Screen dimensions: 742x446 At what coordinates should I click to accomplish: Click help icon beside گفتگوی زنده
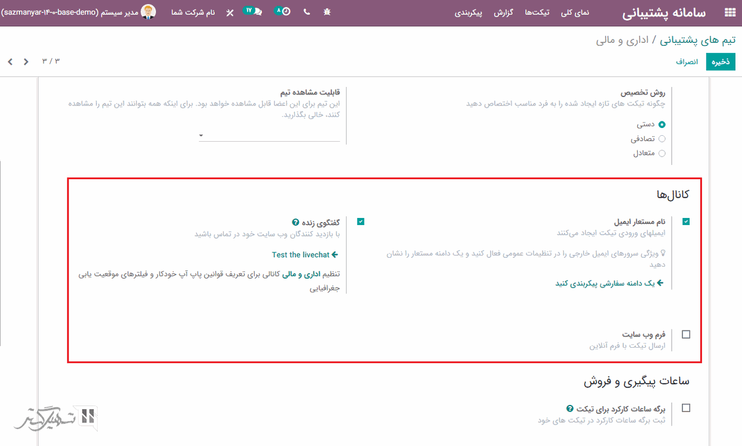(x=295, y=222)
